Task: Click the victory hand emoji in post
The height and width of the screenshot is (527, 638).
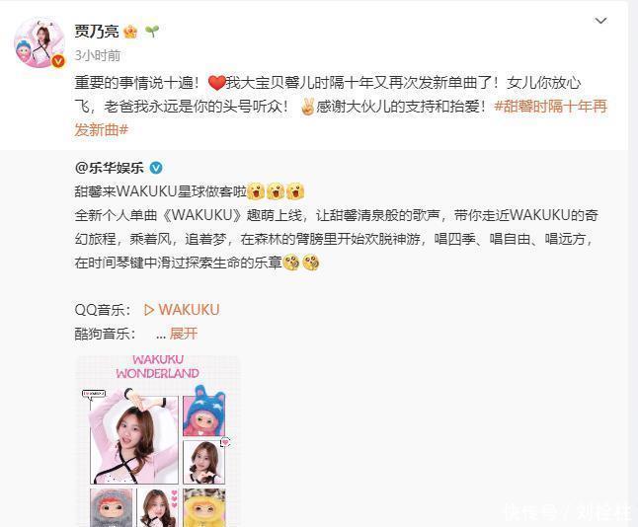Action: [x=307, y=107]
